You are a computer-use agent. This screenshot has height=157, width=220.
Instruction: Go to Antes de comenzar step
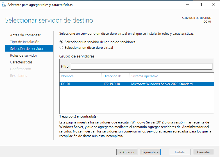(25, 35)
